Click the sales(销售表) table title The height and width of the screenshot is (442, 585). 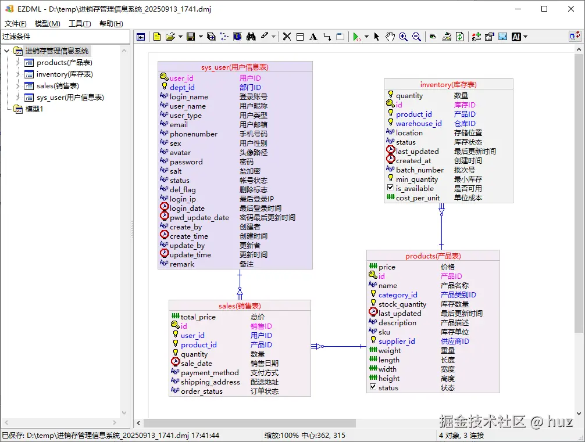[x=240, y=306]
